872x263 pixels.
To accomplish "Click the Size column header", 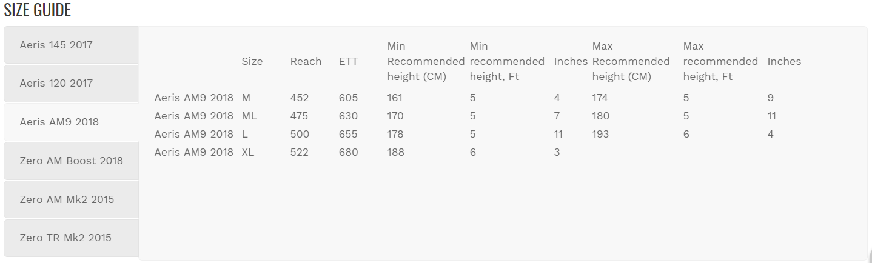I will click(252, 61).
